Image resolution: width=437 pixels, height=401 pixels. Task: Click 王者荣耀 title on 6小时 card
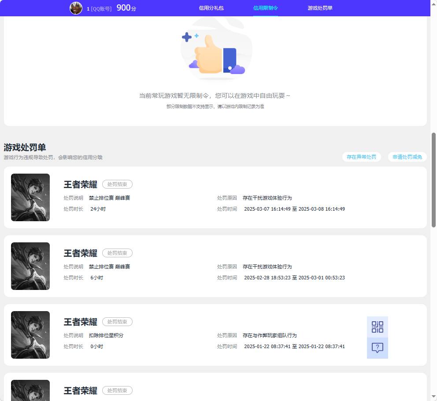[x=81, y=253]
